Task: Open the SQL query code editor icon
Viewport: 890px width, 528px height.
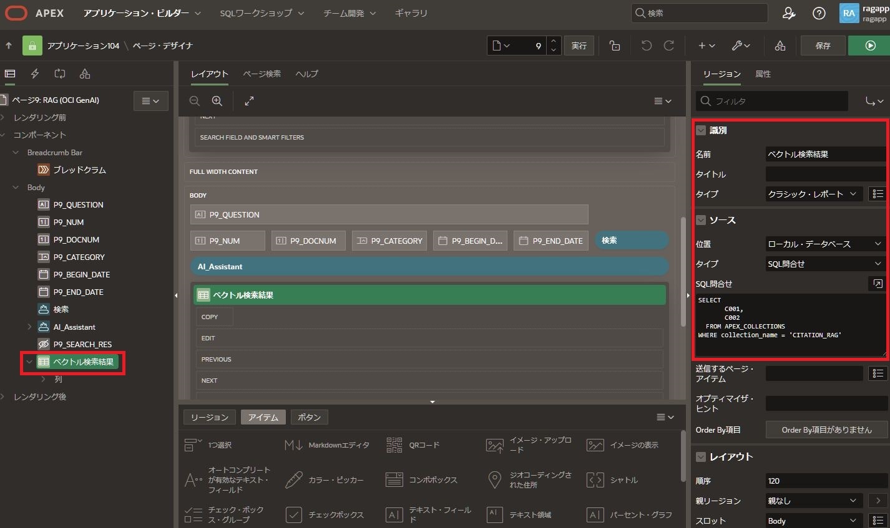Action: pyautogui.click(x=878, y=284)
